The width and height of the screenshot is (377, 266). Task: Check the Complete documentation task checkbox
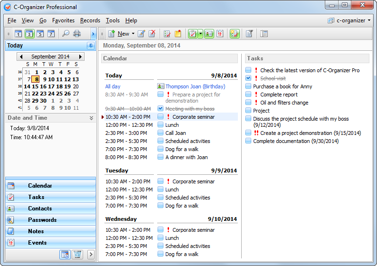tap(248, 141)
